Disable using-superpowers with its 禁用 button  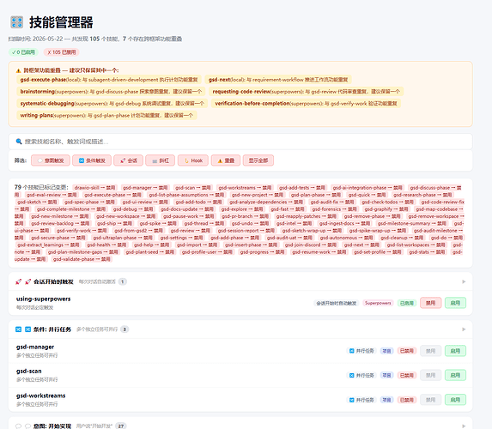click(x=430, y=303)
